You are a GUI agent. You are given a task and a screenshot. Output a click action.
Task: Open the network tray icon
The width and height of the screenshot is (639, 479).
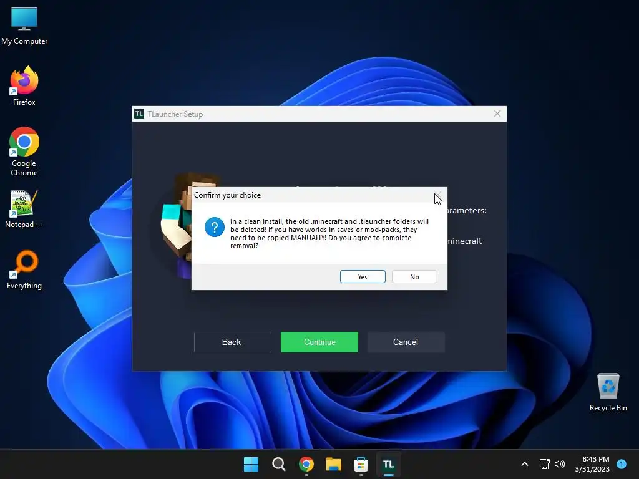pyautogui.click(x=544, y=464)
